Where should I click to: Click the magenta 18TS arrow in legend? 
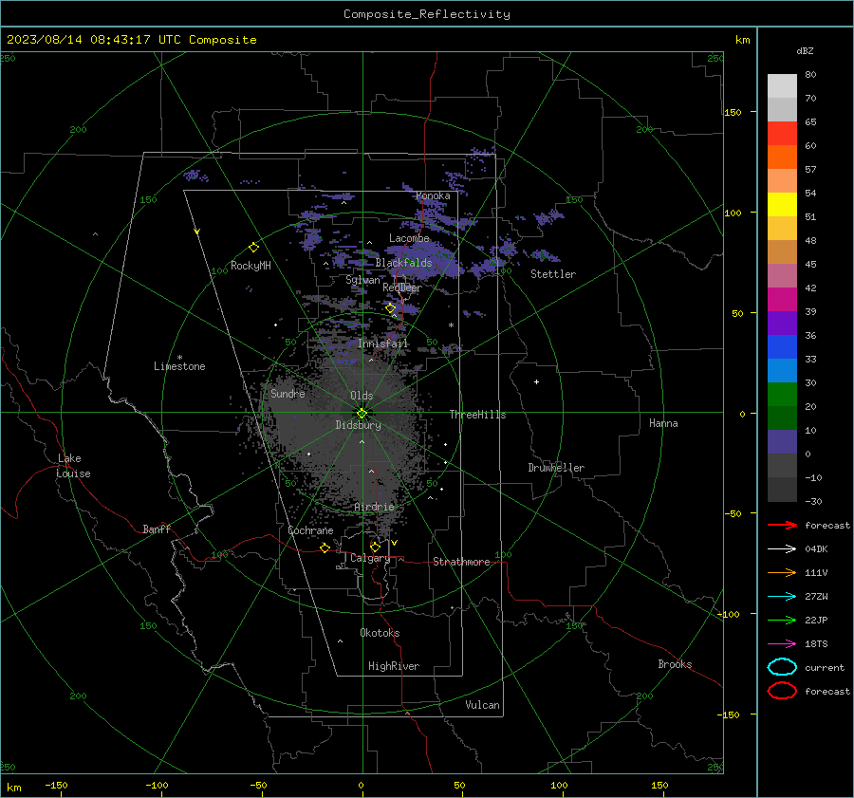tap(782, 644)
